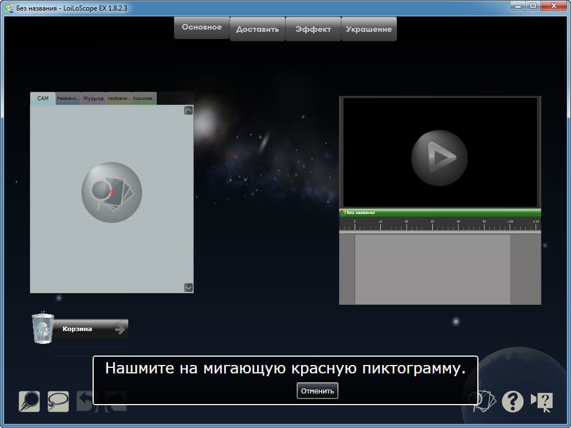Select the magnifier tool in bottom toolbar

[x=29, y=401]
